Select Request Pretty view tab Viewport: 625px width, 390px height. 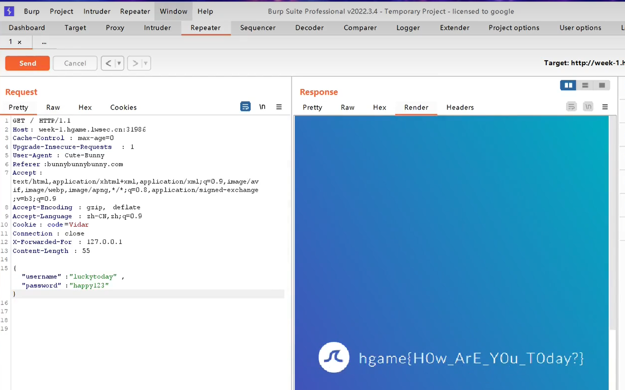pyautogui.click(x=18, y=107)
